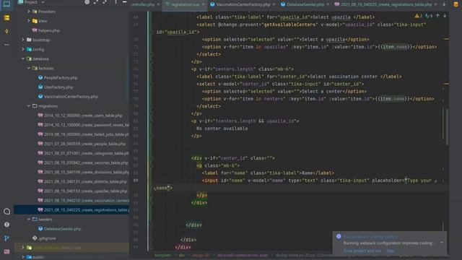Expand the Providers folder
Image resolution: width=462 pixels, height=260 pixels.
[29, 12]
